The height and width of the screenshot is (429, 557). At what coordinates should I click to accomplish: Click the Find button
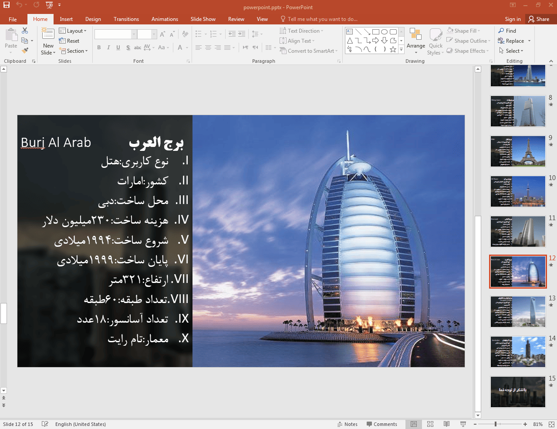(507, 31)
